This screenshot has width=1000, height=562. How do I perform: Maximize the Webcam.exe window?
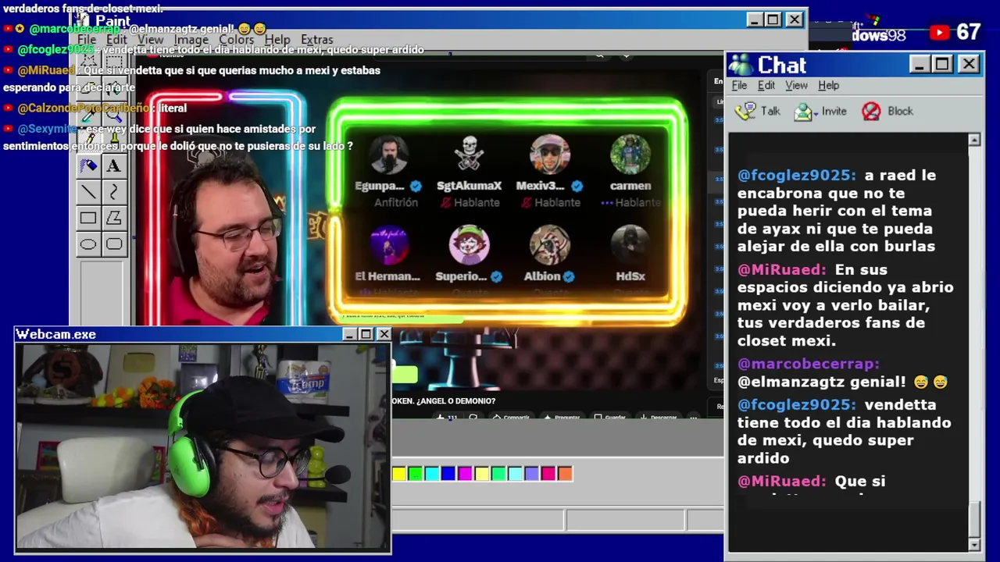point(366,334)
